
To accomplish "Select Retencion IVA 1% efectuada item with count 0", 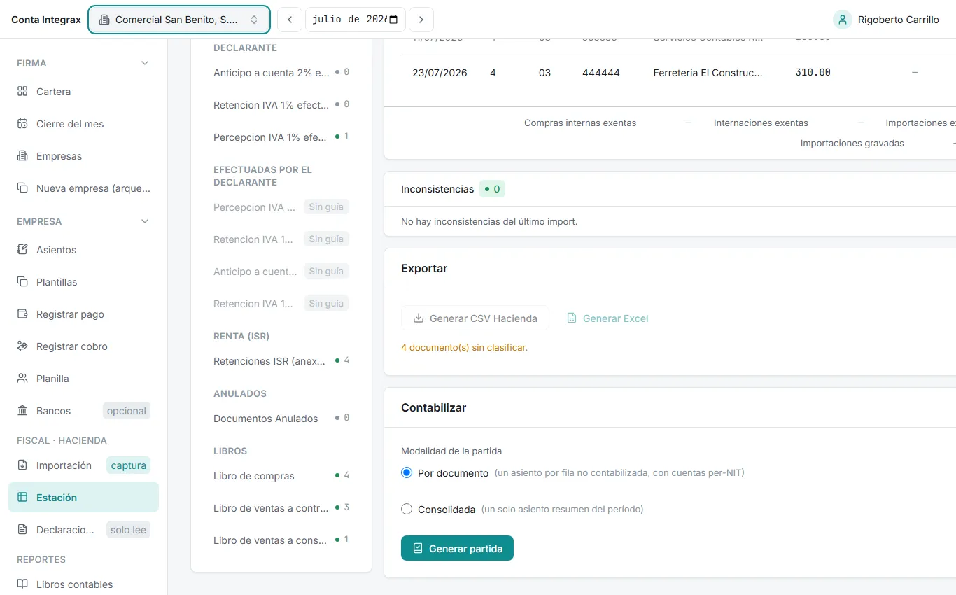I will point(281,105).
